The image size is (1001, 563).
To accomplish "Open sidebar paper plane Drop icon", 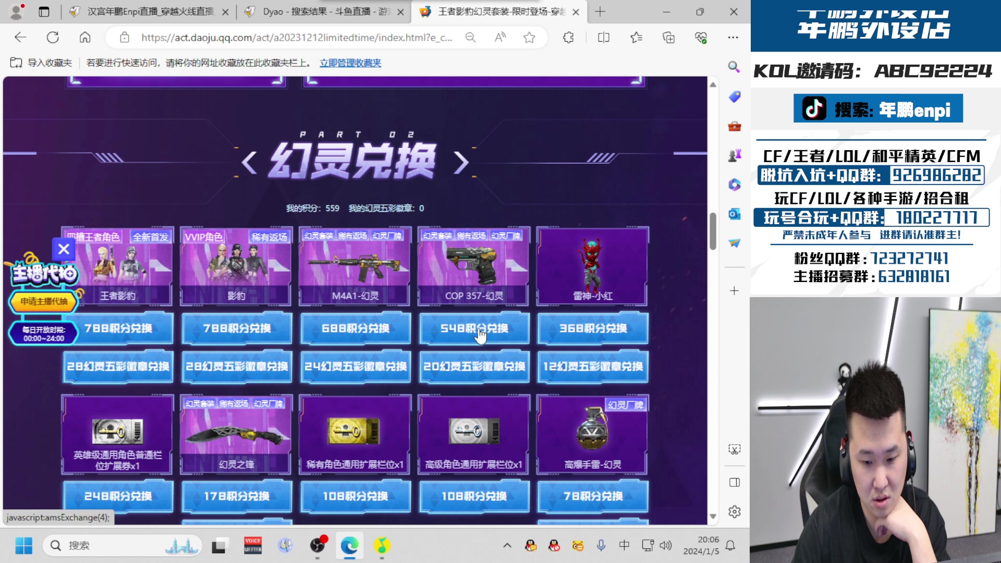I will click(x=734, y=243).
